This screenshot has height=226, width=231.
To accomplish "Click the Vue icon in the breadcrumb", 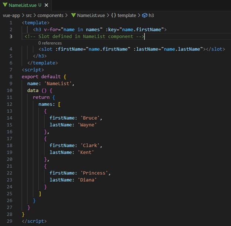I will click(73, 15).
